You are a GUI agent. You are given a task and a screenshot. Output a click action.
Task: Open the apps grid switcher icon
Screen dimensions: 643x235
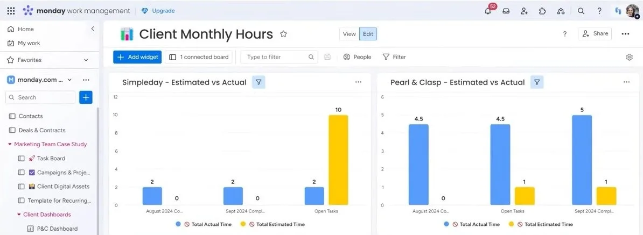11,11
